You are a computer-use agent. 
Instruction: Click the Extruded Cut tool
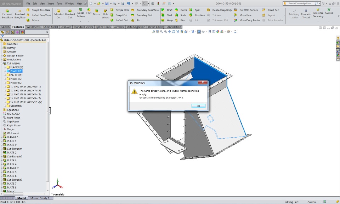click(x=58, y=14)
